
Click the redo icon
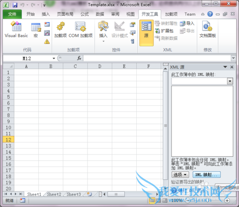[x=33, y=5]
